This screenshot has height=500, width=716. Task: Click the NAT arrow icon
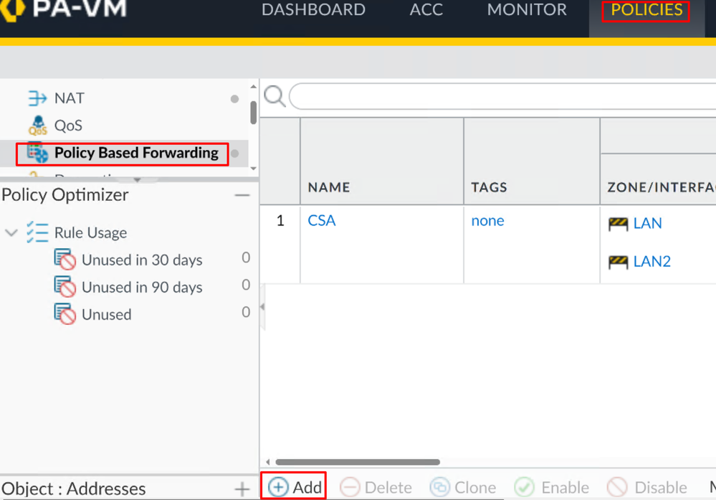[37, 98]
